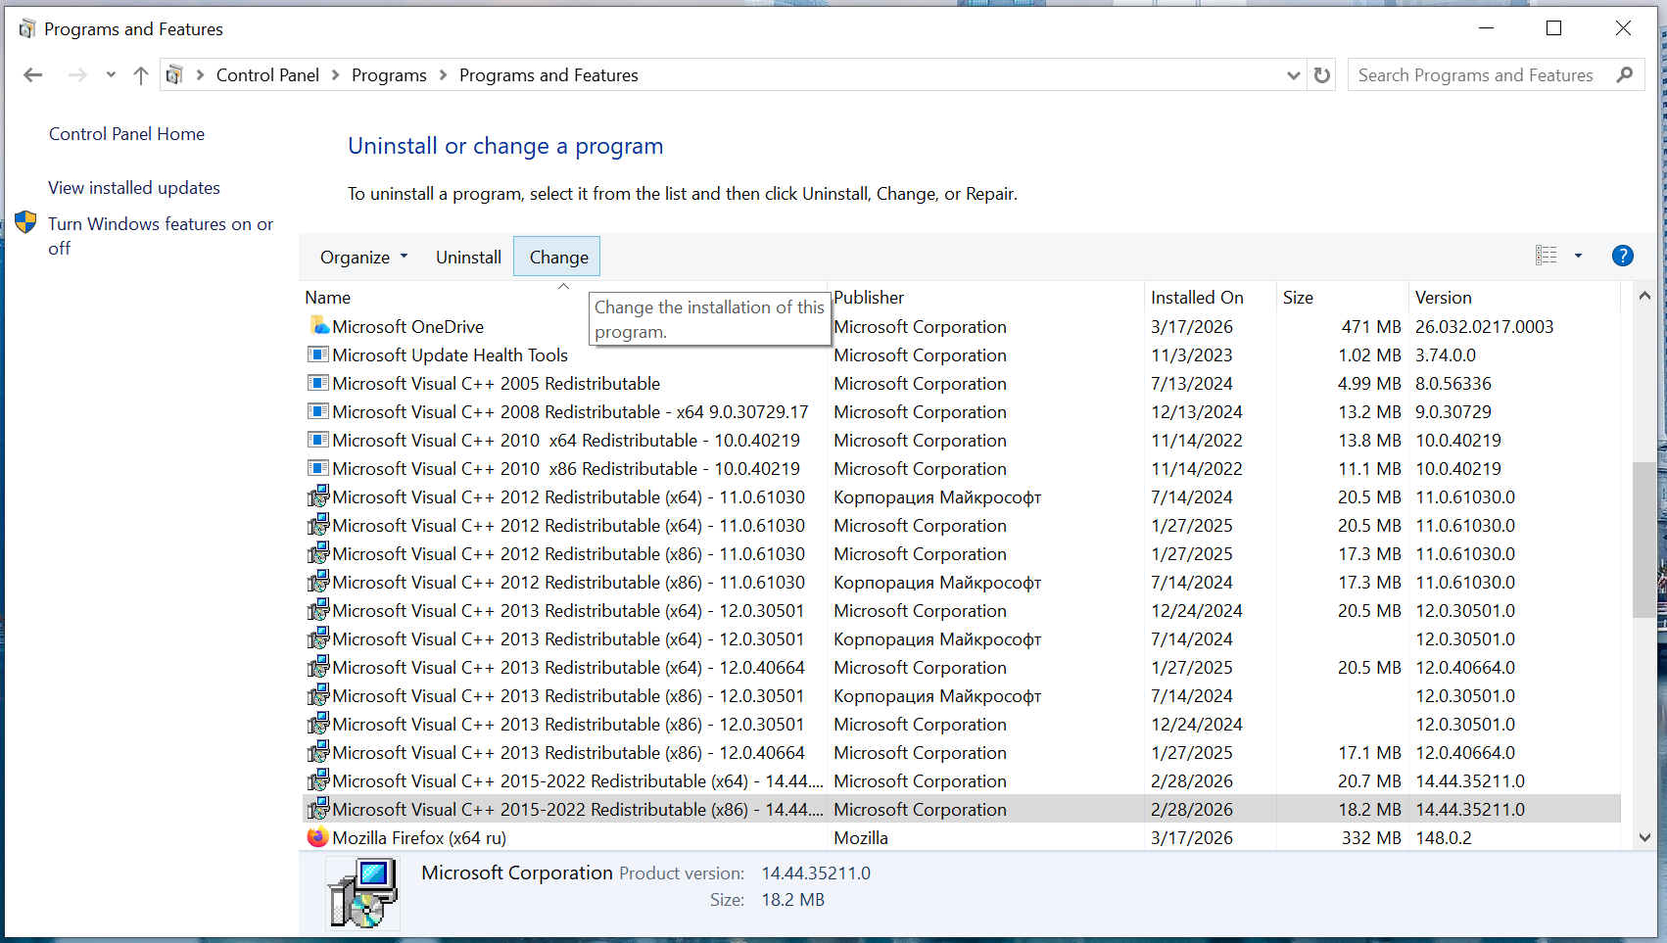Select Visual C++ 2013 (x86) 12.0.40664 row
1667x943 pixels.
[x=960, y=753]
